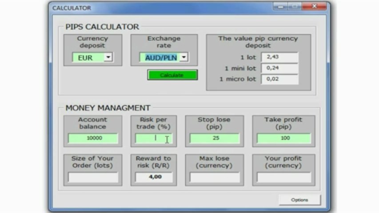Viewport: 379px width, 213px height.
Task: Click the Size of Your Order (lots) output box
Action: point(93,177)
